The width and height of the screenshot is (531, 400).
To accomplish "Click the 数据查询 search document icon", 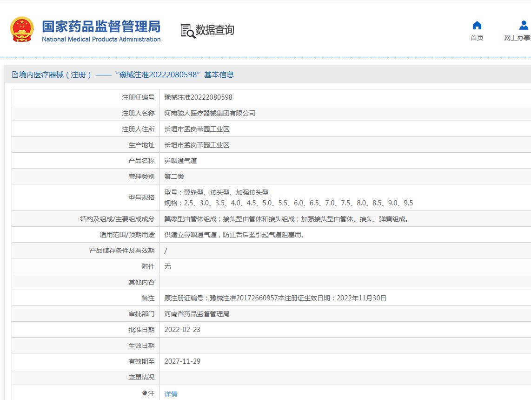I will click(187, 31).
